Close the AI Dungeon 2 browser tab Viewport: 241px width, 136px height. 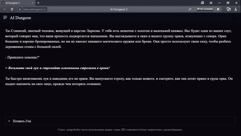32,3
